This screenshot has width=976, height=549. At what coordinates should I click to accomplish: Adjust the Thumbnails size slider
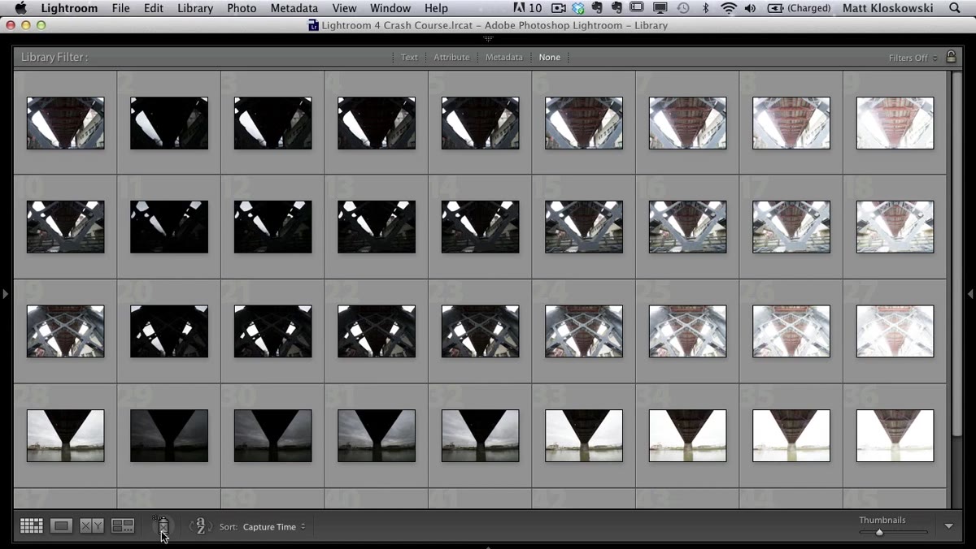point(879,533)
